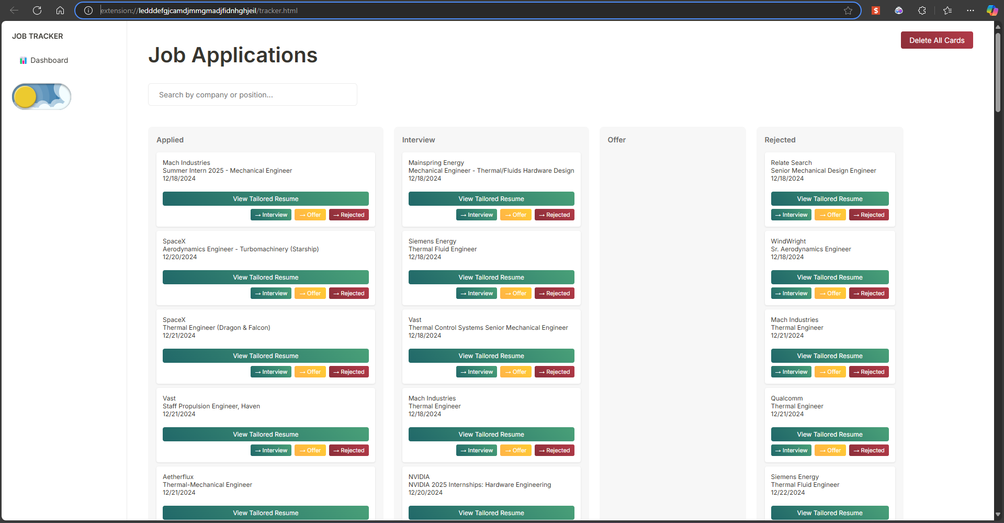The image size is (1004, 523).
Task: Click Delete All Cards button
Action: [937, 40]
